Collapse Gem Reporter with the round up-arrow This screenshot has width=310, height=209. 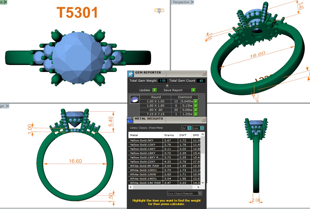[x=167, y=85]
